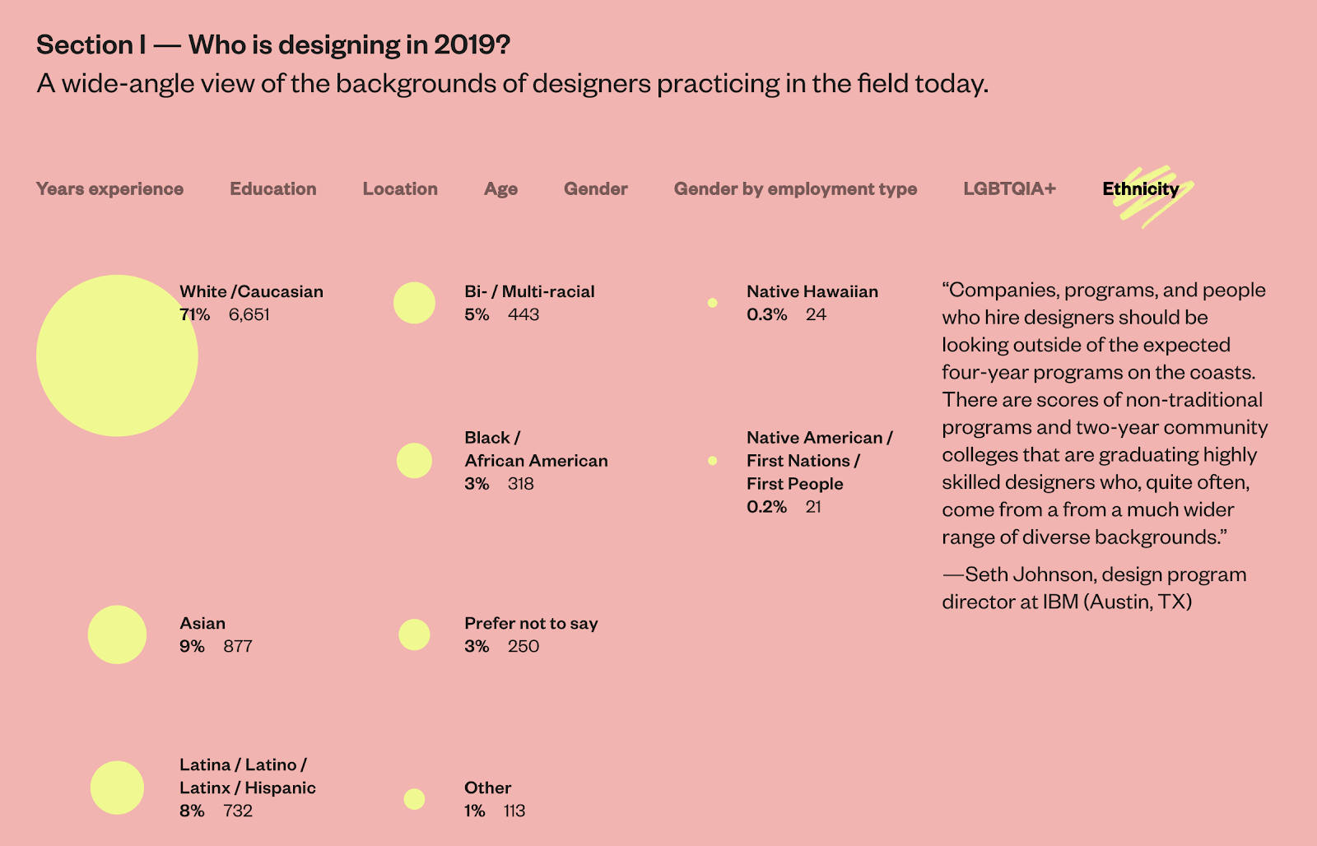Select the Other category bubble

pyautogui.click(x=414, y=799)
